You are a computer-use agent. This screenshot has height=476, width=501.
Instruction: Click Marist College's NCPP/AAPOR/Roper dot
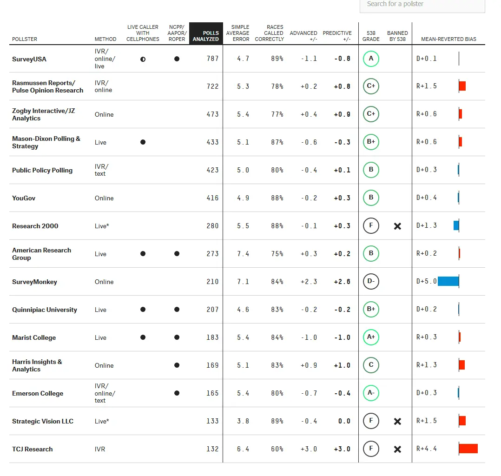[x=177, y=337]
